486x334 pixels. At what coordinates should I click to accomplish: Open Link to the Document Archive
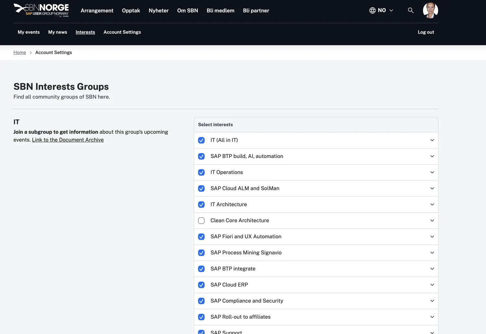pyautogui.click(x=68, y=140)
